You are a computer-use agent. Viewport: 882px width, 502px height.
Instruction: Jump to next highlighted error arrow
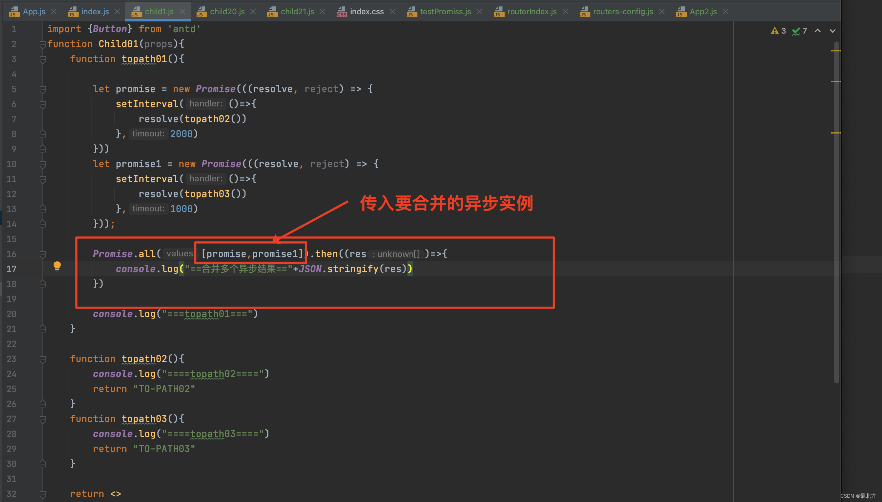click(x=832, y=31)
